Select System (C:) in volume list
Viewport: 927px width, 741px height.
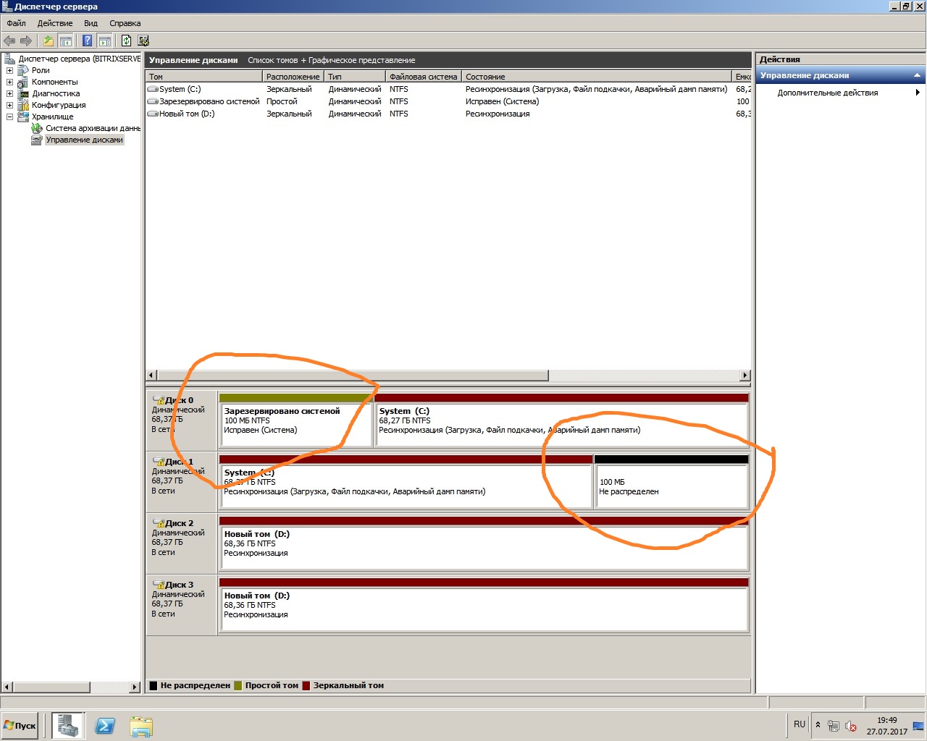pyautogui.click(x=448, y=89)
